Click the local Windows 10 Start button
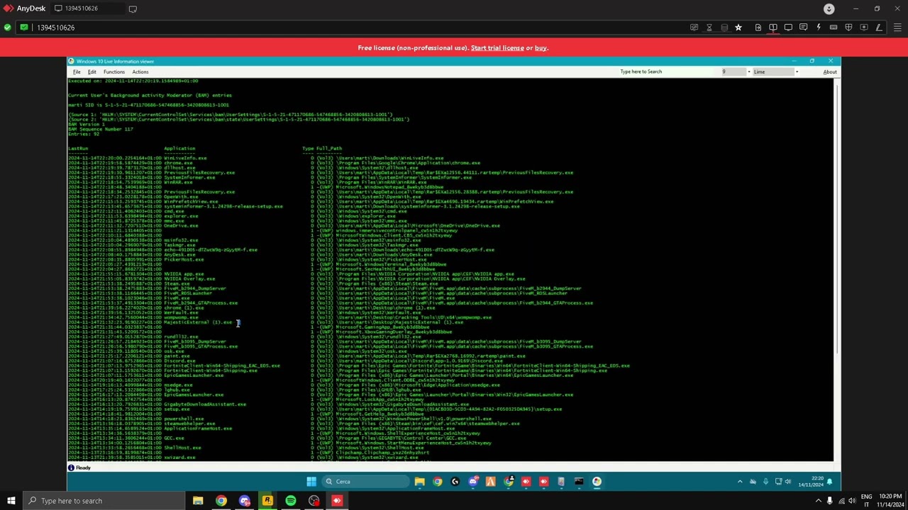Viewport: 908px width, 510px height. [11, 501]
